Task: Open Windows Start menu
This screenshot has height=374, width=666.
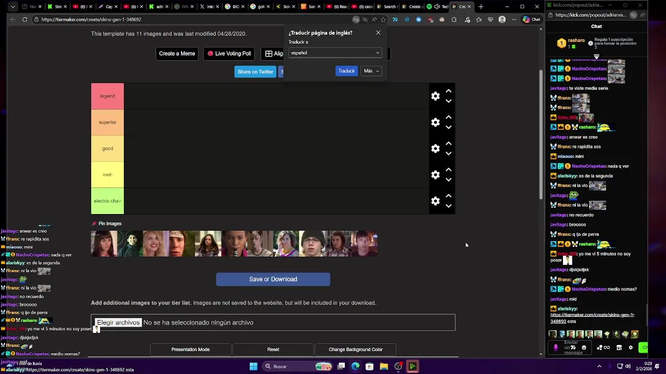Action: coord(253,366)
